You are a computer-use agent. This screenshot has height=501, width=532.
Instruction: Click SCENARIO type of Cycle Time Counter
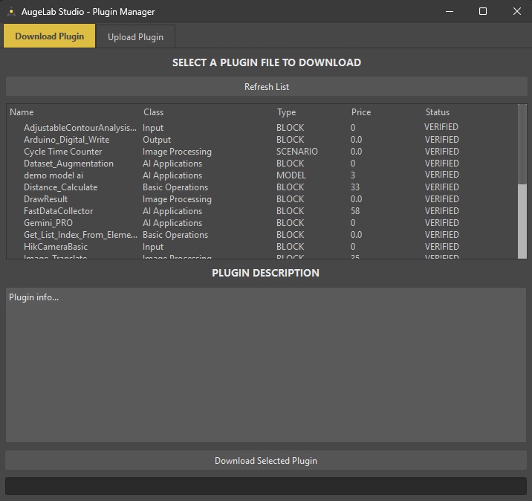297,152
